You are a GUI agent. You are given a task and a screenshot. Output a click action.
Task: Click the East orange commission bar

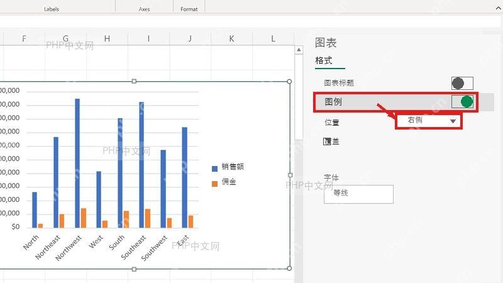click(x=191, y=222)
